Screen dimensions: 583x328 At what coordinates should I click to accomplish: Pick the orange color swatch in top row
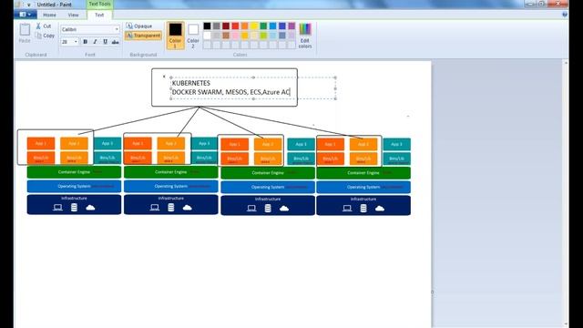point(245,26)
